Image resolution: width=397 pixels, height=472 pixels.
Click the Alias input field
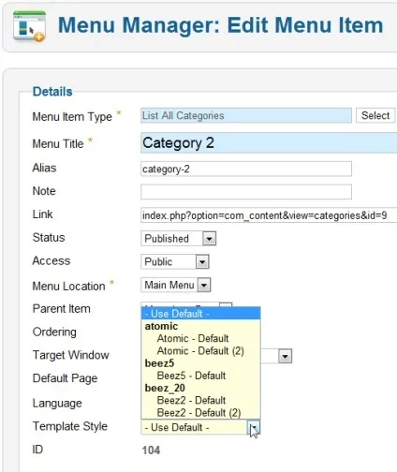click(246, 169)
